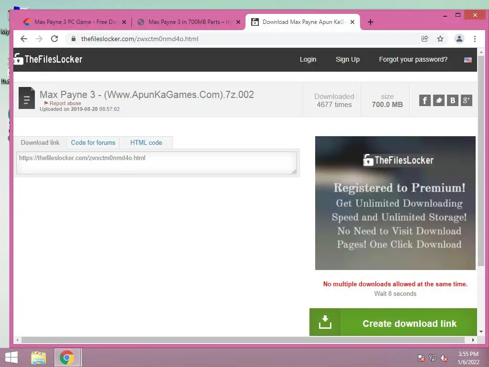Click the forward navigation arrow
The width and height of the screenshot is (489, 367).
pos(39,39)
